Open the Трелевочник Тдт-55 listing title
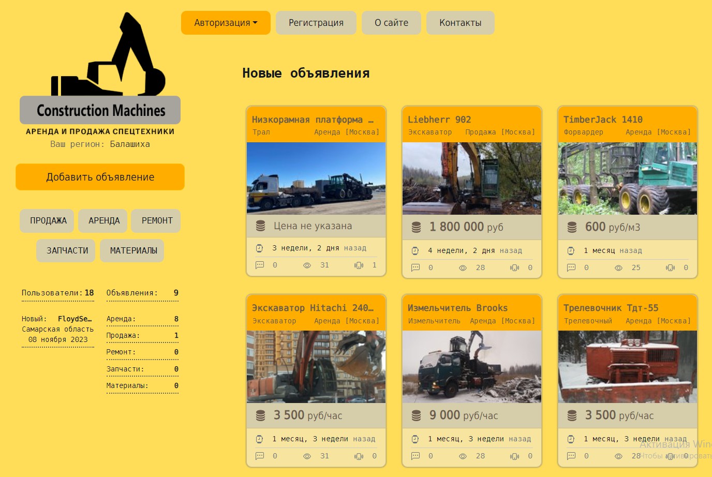This screenshot has width=712, height=477. click(x=611, y=308)
